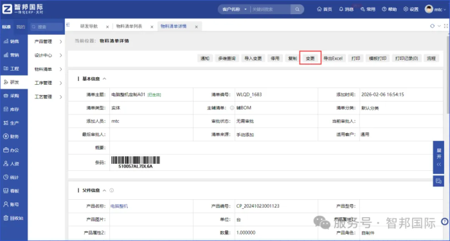Click the 通知 button

(205, 58)
